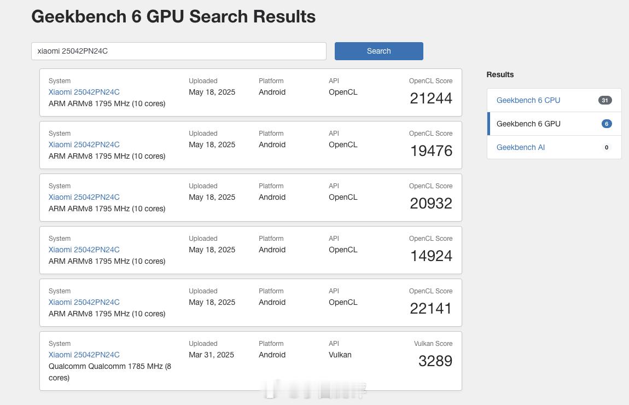
Task: Switch to Geekbench 6 CPU results
Action: 554,100
